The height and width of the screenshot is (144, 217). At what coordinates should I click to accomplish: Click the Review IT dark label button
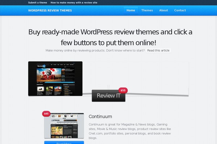coord(109,96)
